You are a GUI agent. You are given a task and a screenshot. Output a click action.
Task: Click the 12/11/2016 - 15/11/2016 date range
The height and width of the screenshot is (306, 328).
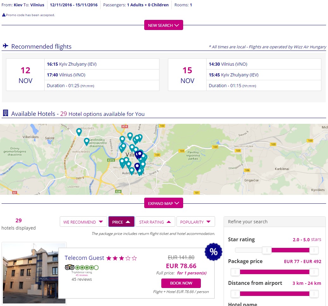coord(74,5)
